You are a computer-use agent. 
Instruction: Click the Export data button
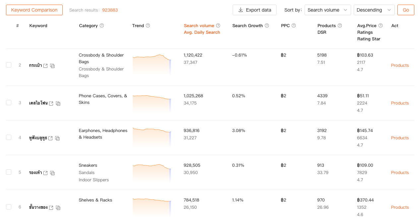coord(255,10)
